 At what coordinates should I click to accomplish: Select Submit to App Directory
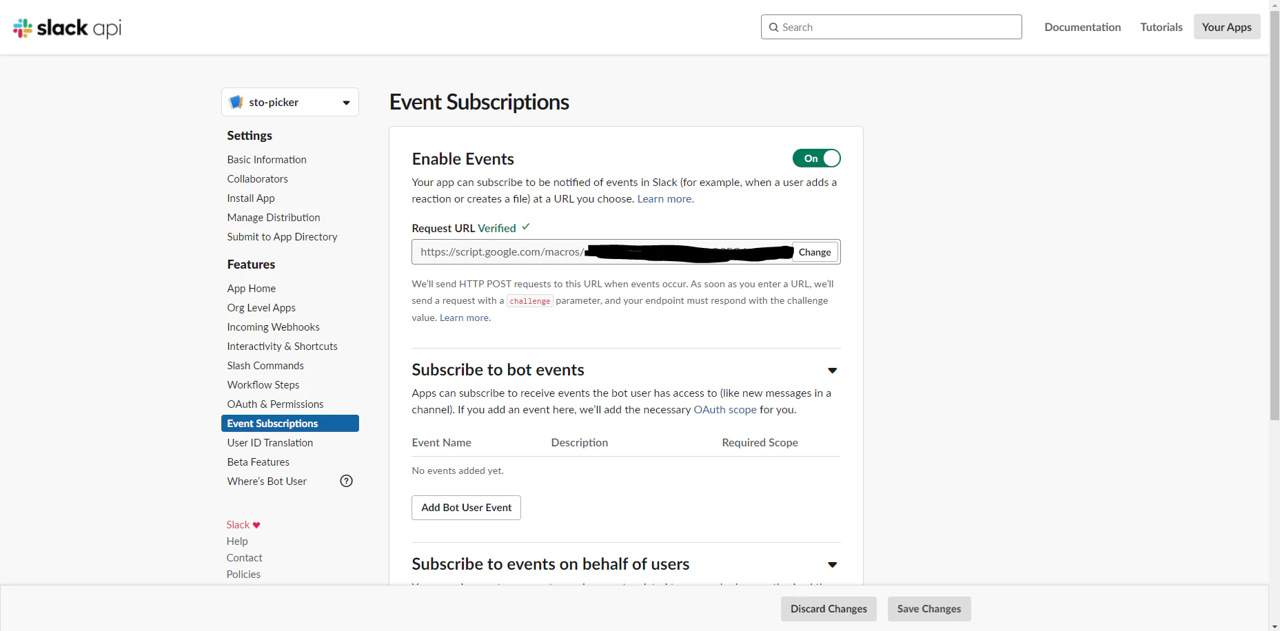(x=283, y=237)
